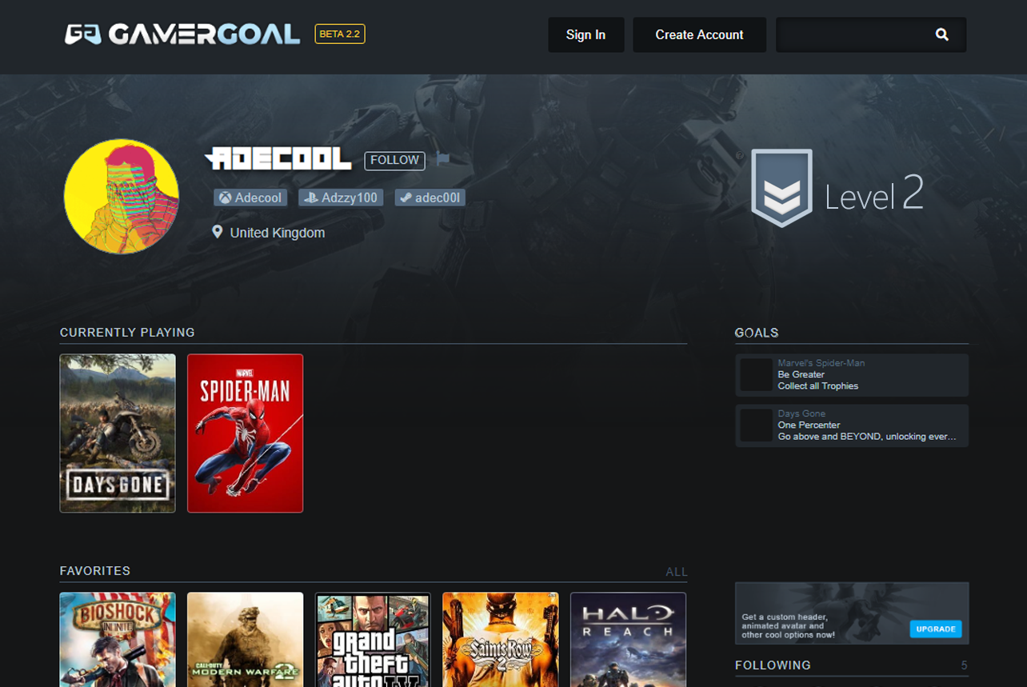Click the Sign In button
Screen dimensions: 1027x687
pyautogui.click(x=585, y=34)
